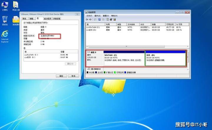Click the 68 % cell
212x130 pixels.
pyautogui.click(x=178, y=27)
